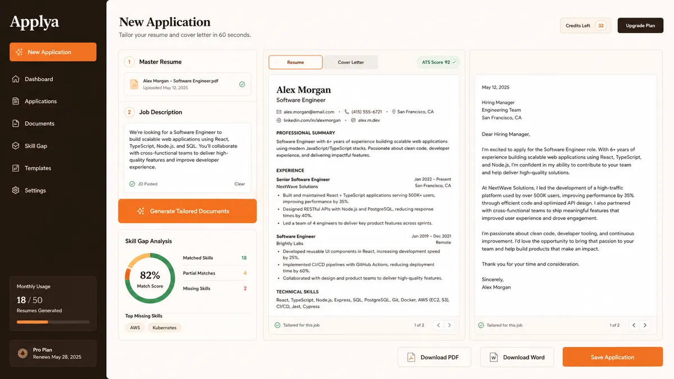This screenshot has height=379, width=674.
Task: Click the resume Tailored for this job check icon
Action: click(277, 325)
